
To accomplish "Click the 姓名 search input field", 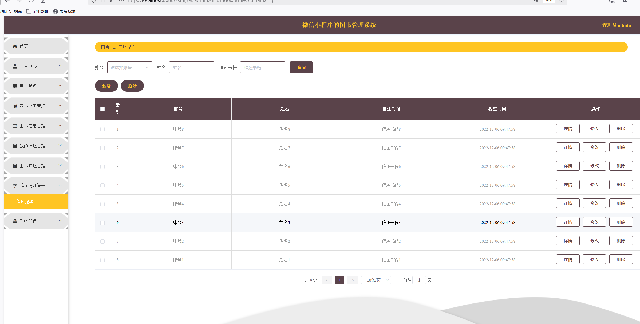I will pyautogui.click(x=191, y=67).
